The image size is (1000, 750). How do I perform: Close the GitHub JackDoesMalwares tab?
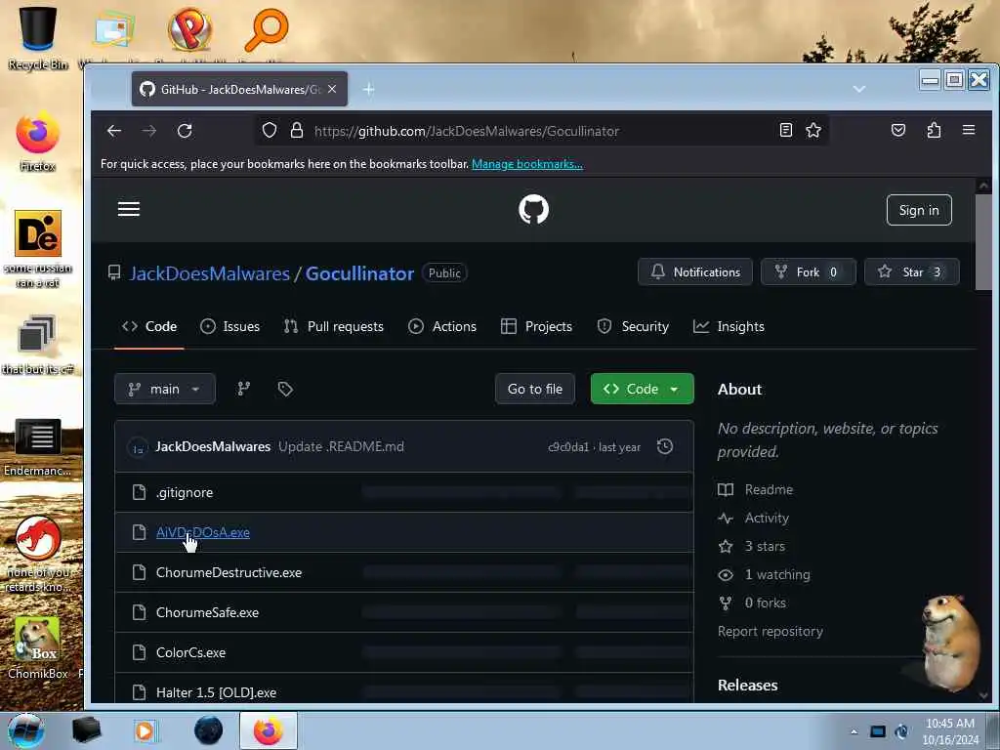(332, 89)
